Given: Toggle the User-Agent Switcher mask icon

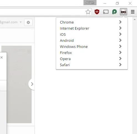Looking at the screenshot, I should [123, 12].
